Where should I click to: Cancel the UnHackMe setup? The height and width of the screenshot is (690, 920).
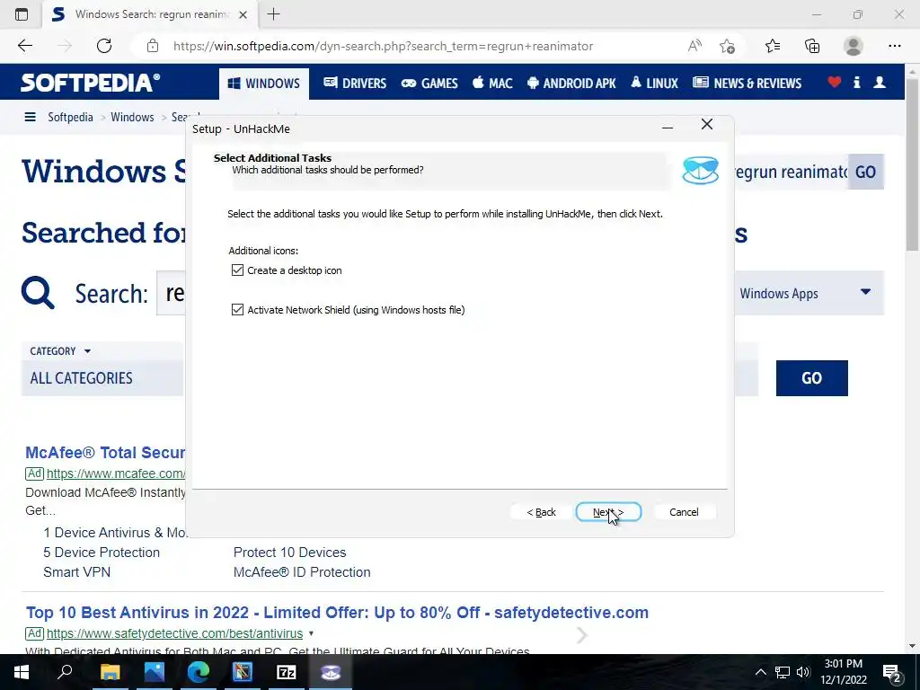coord(684,512)
